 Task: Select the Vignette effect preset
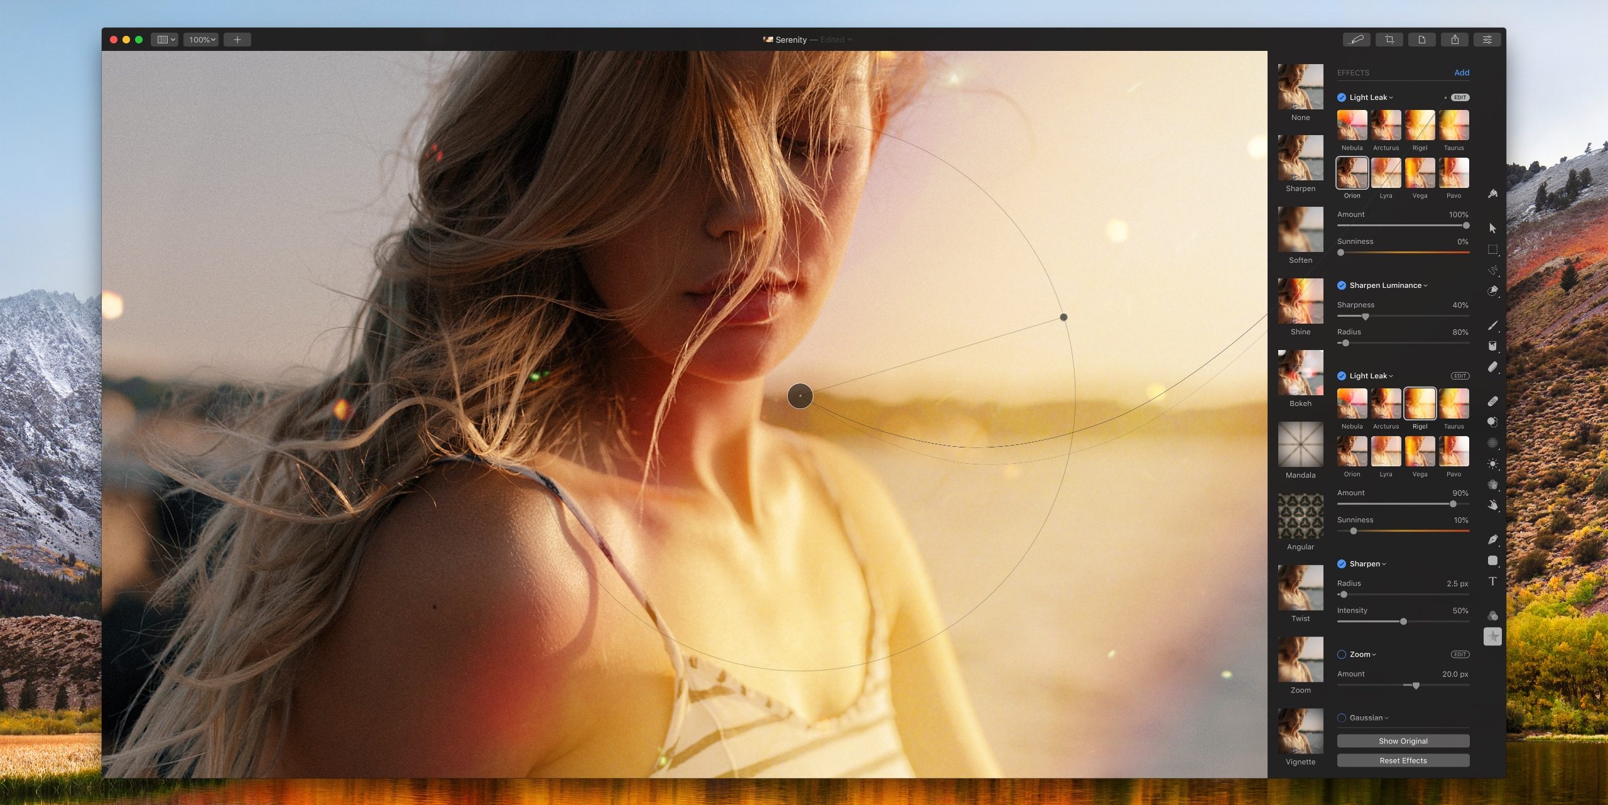[1300, 731]
